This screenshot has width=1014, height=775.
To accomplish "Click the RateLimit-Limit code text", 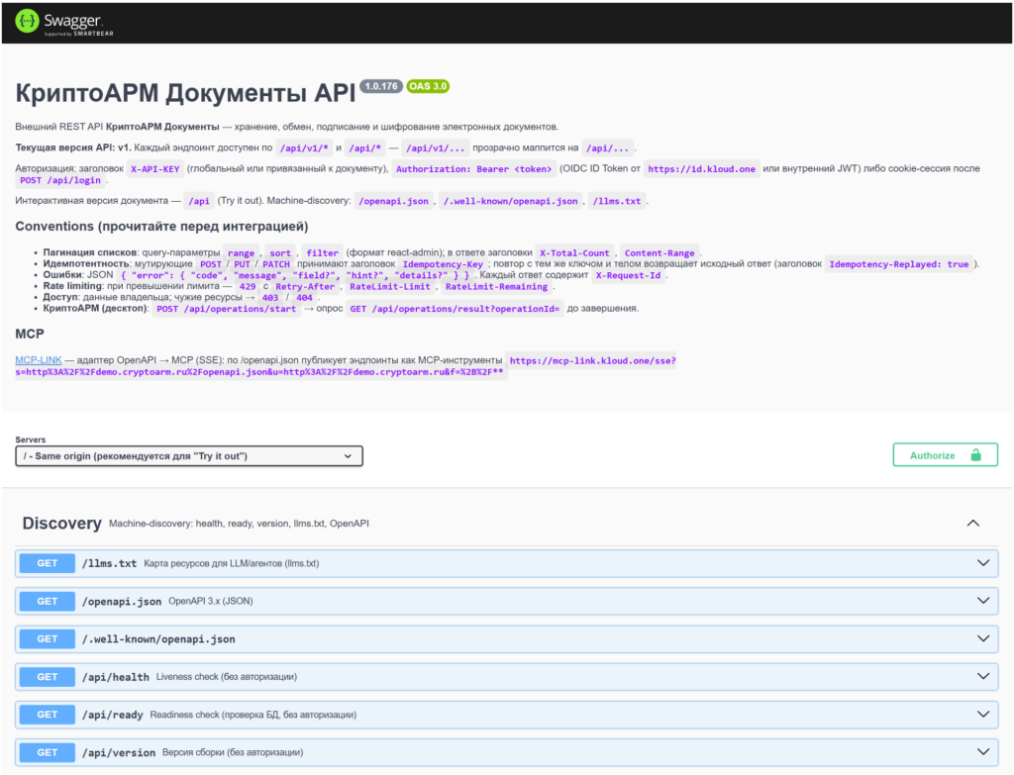I will coord(390,286).
